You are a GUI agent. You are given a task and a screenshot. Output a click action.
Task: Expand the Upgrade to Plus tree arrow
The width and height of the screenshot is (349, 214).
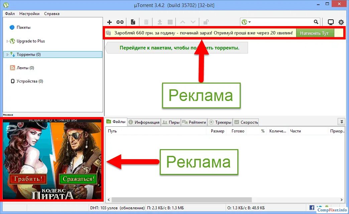7,41
